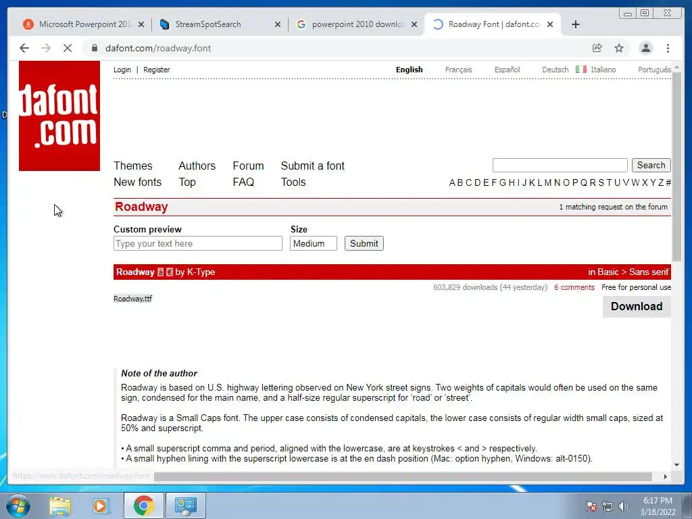
Task: Launch Windows Media Player from taskbar
Action: [x=101, y=505]
